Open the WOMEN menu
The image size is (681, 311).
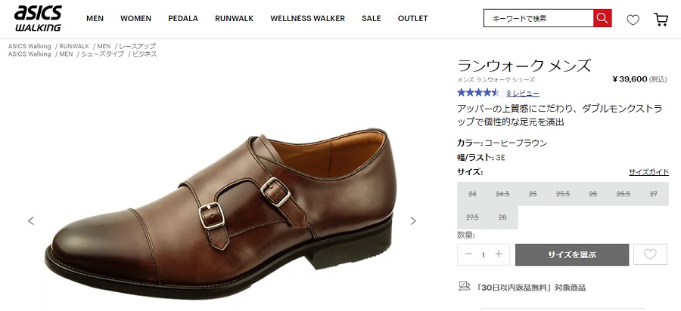tap(135, 18)
